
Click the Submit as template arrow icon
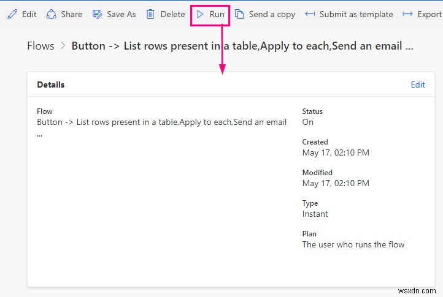[x=310, y=14]
